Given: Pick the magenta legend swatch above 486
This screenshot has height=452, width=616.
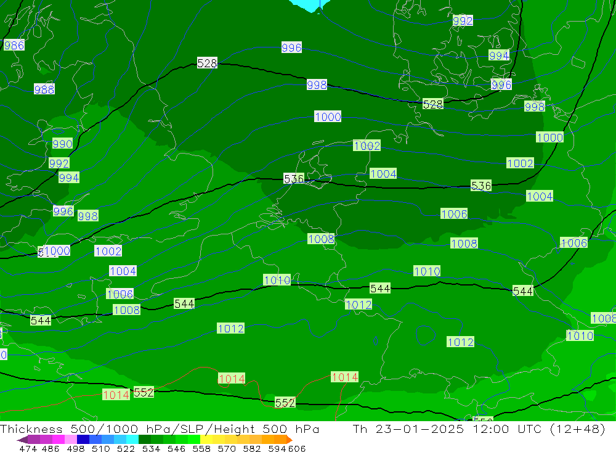Looking at the screenshot, I should (59, 440).
